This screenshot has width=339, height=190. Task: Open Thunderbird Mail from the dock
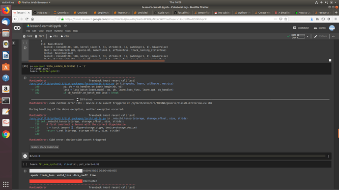click(6, 22)
